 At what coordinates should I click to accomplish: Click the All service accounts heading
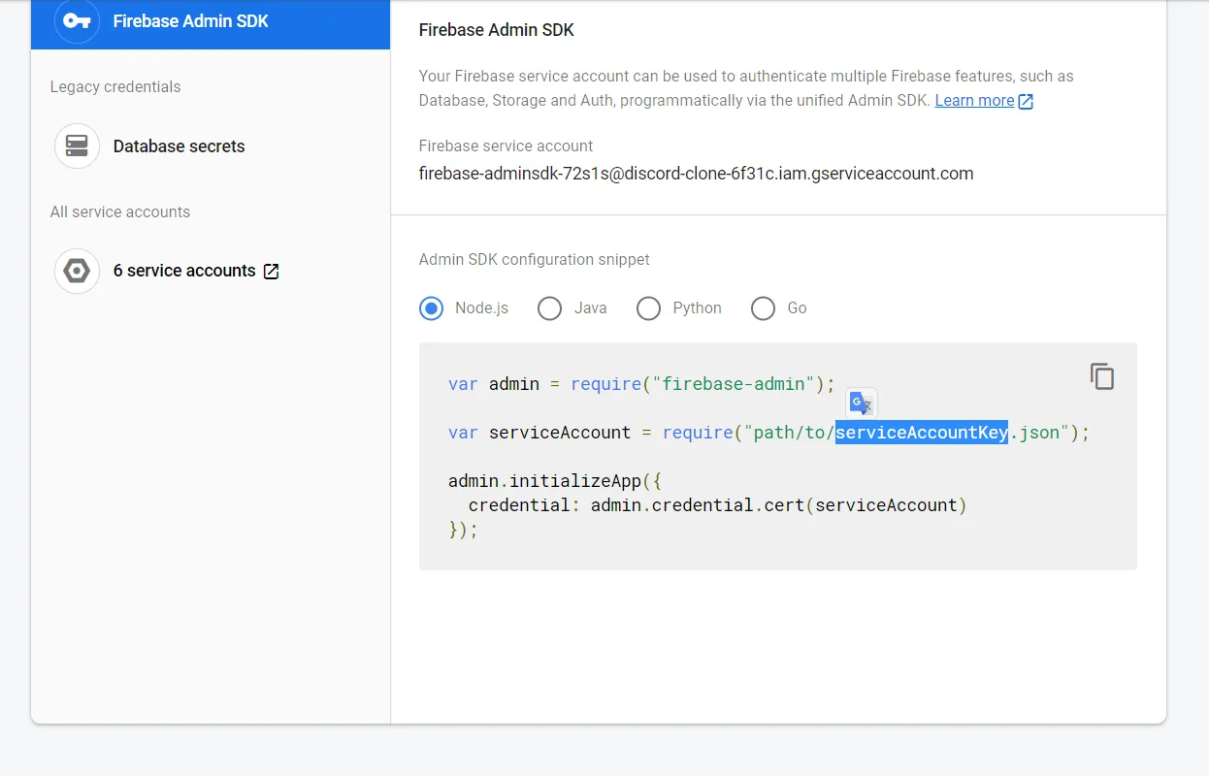[120, 212]
